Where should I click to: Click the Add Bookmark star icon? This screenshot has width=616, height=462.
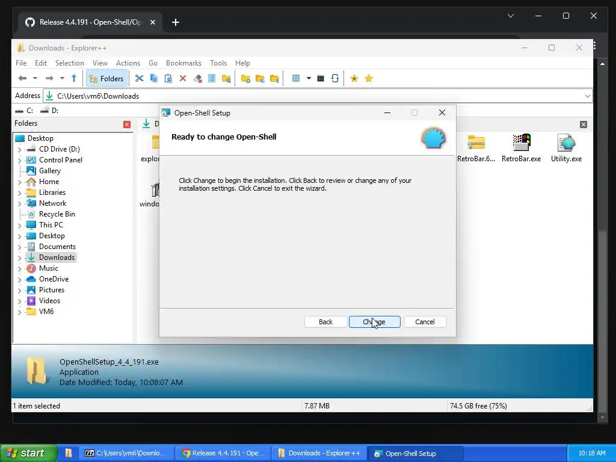[x=354, y=78]
